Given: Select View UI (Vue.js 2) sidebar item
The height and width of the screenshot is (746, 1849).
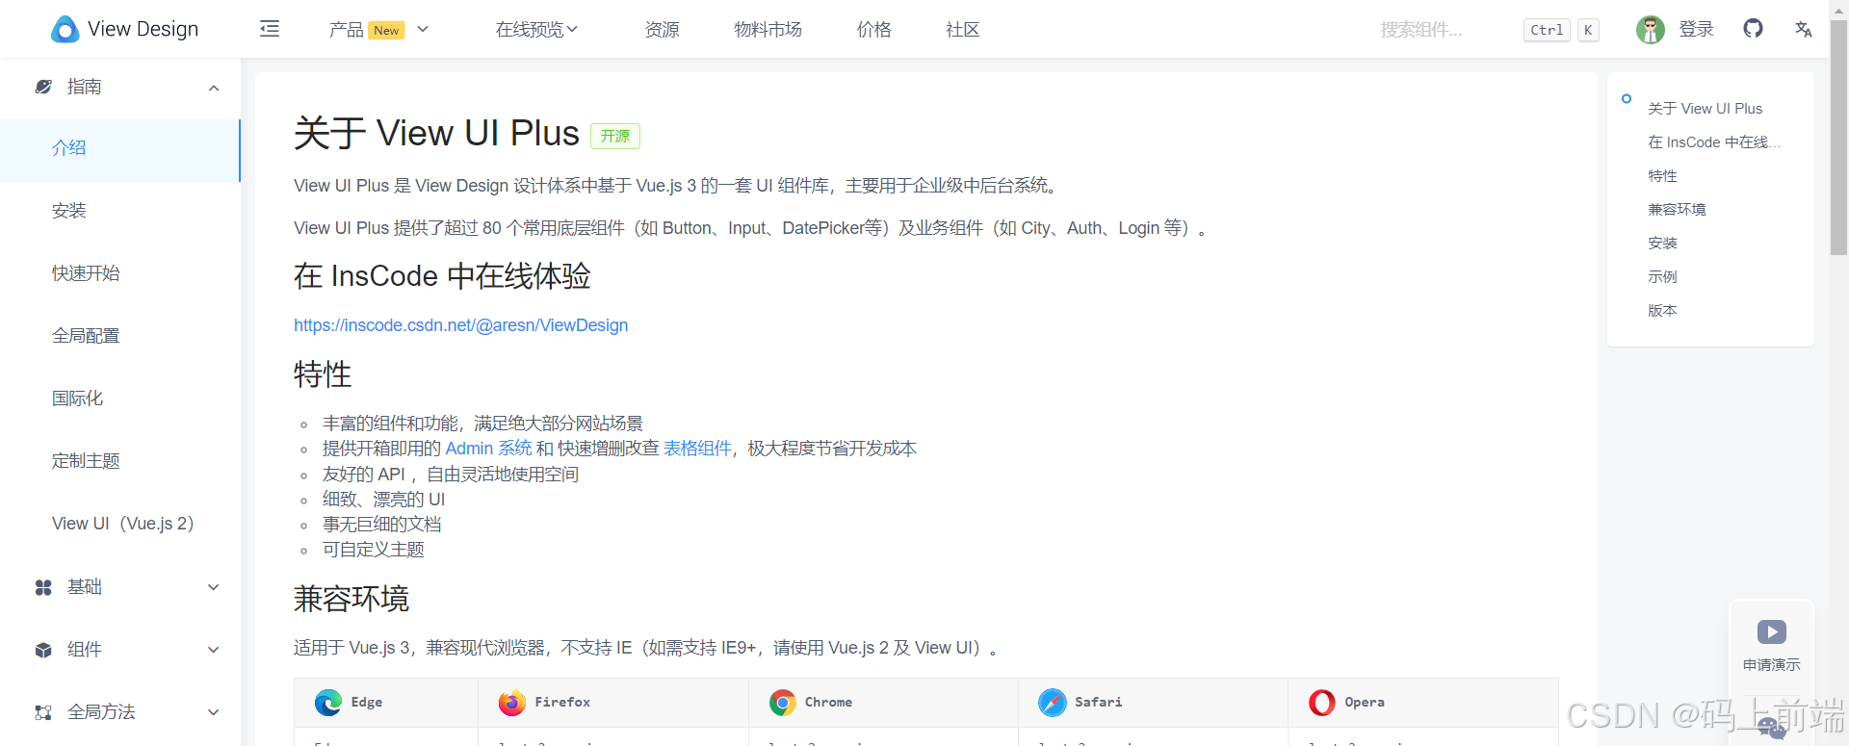Looking at the screenshot, I should point(120,524).
